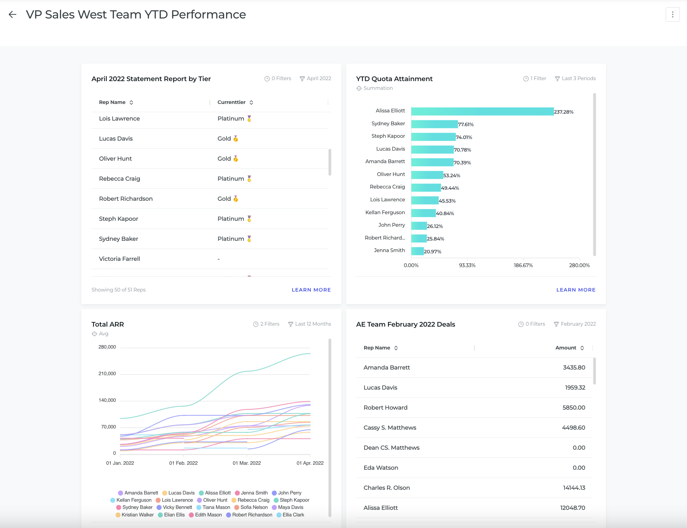This screenshot has width=687, height=528.
Task: Select the Charles R. Olson deals row
Action: (474, 488)
